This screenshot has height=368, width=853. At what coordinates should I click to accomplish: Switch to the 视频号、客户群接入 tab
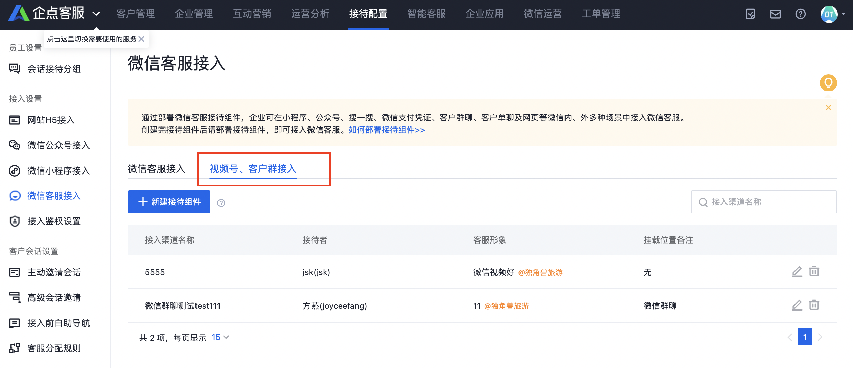pyautogui.click(x=253, y=169)
